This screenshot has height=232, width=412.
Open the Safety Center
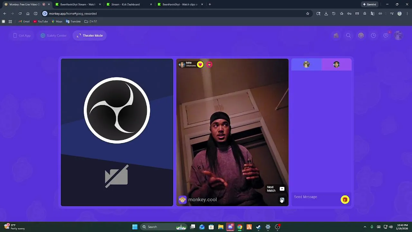click(53, 35)
